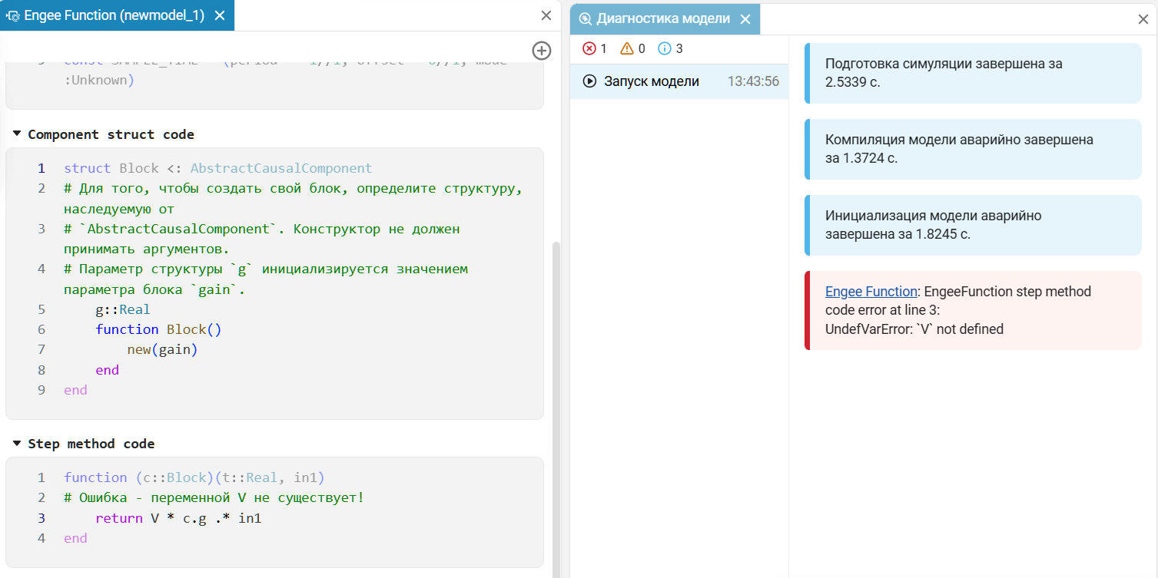
Task: Close the Engee Function (newmodel_1) tab
Action: tap(220, 16)
